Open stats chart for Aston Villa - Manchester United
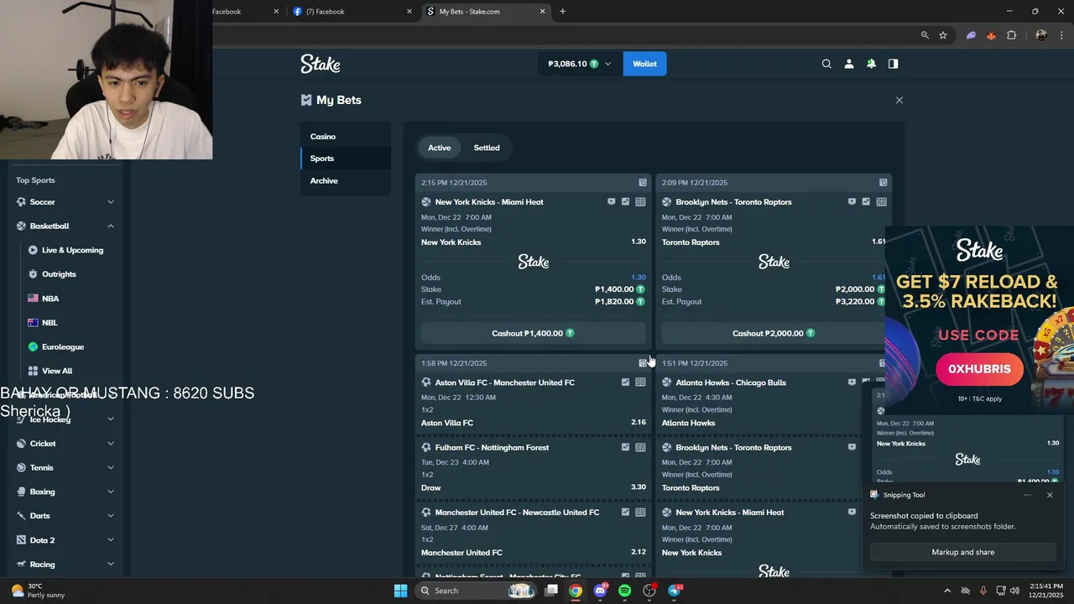Viewport: 1074px width, 604px height. point(625,383)
